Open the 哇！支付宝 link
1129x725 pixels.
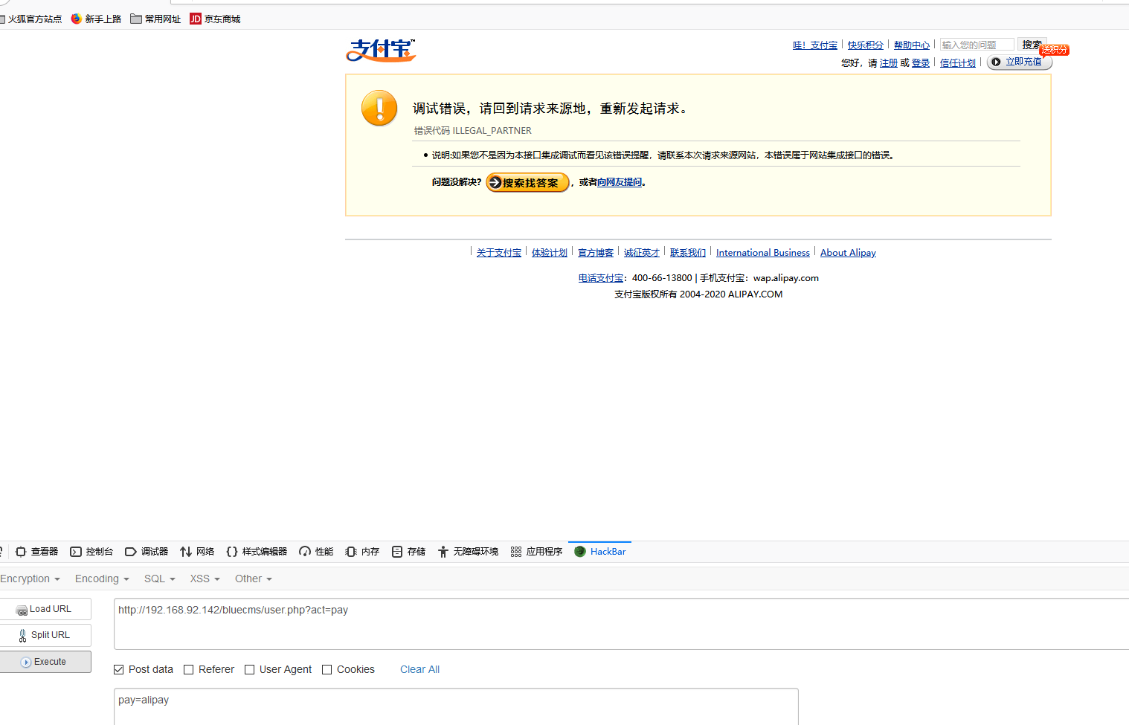tap(815, 45)
